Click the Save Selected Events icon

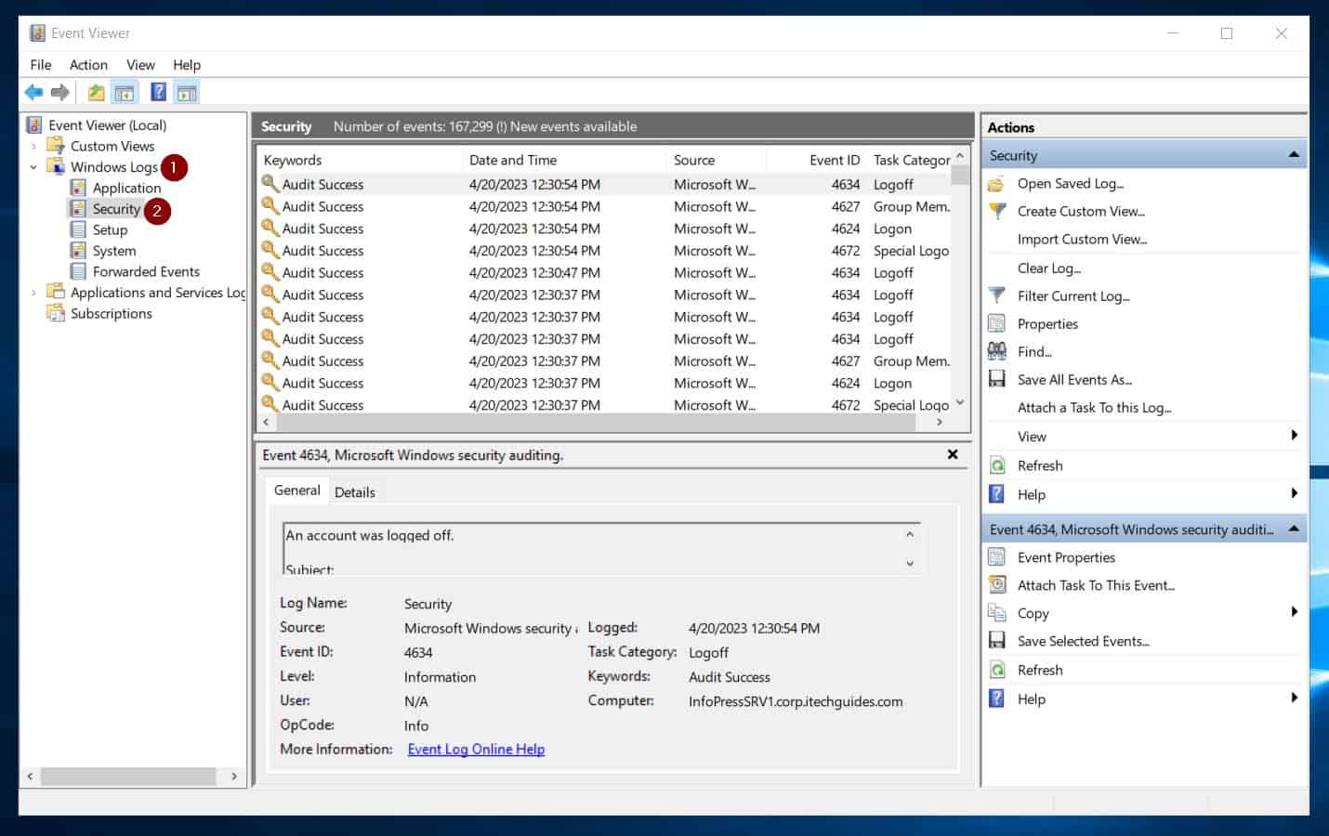coord(996,640)
